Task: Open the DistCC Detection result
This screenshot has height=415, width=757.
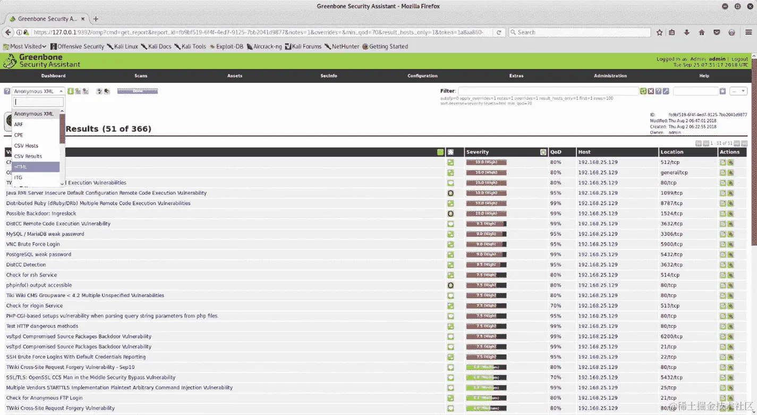Action: [26, 265]
